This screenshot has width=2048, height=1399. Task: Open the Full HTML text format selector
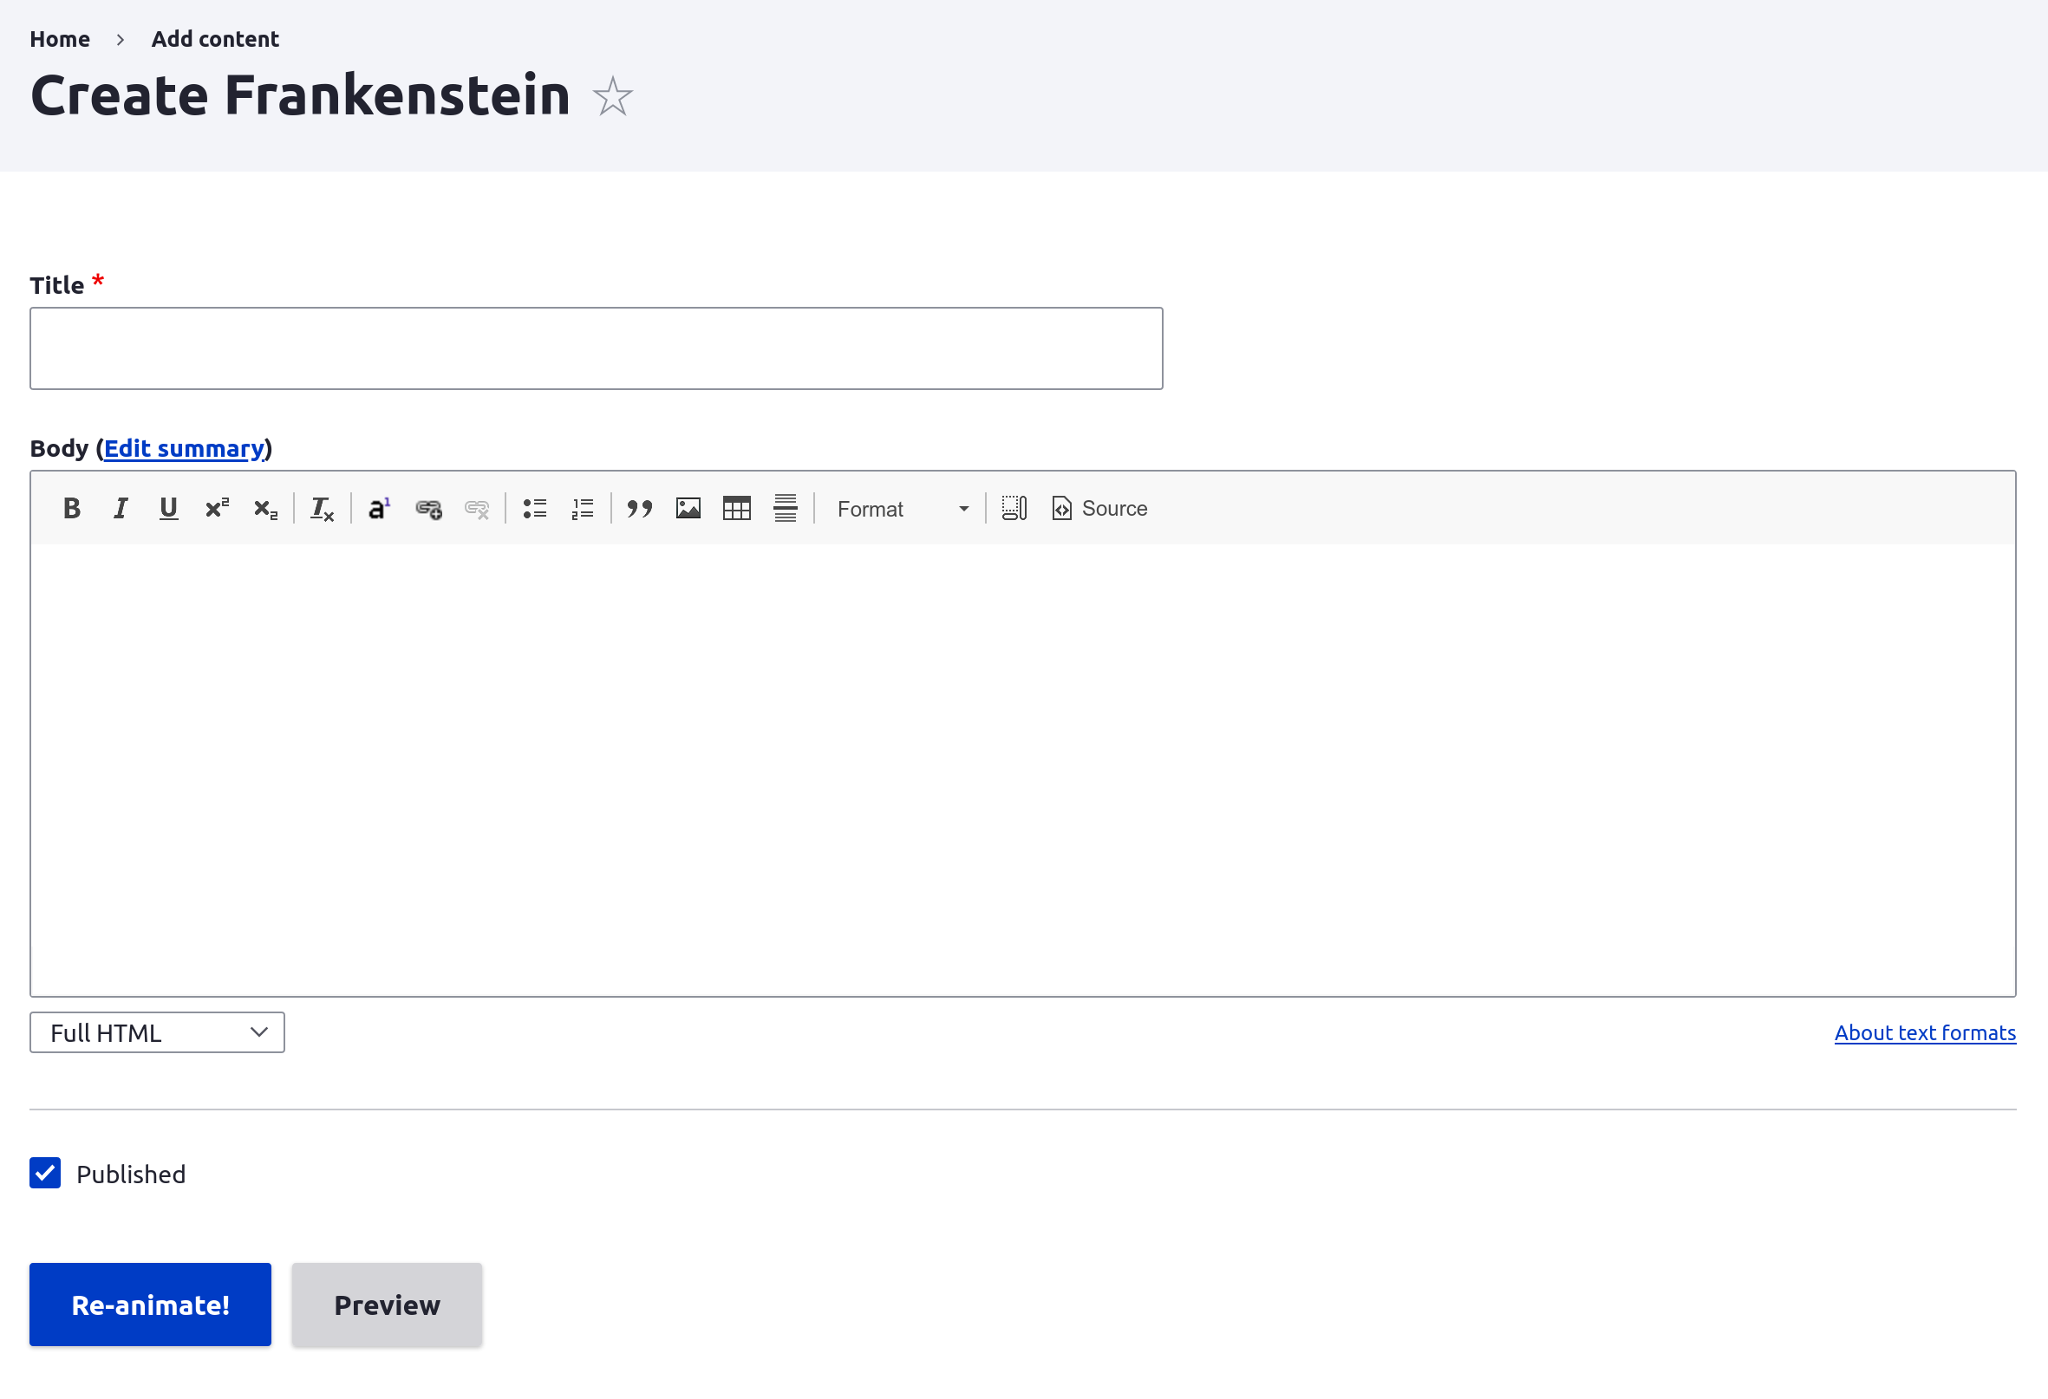click(157, 1032)
